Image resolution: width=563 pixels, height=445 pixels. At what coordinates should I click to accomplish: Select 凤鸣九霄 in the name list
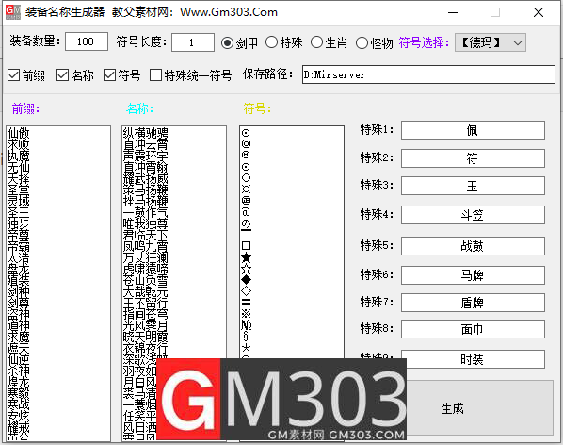click(x=145, y=246)
